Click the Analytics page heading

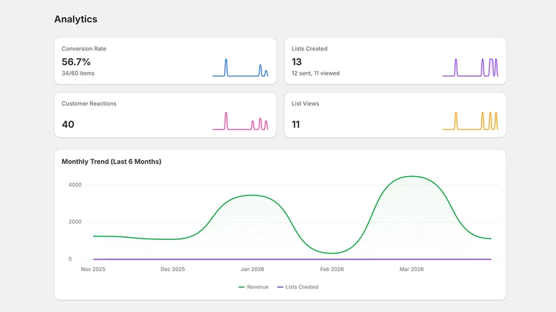[x=76, y=19]
